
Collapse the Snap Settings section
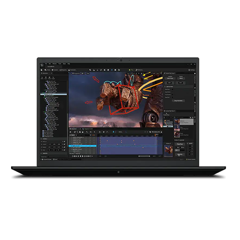click(165, 86)
